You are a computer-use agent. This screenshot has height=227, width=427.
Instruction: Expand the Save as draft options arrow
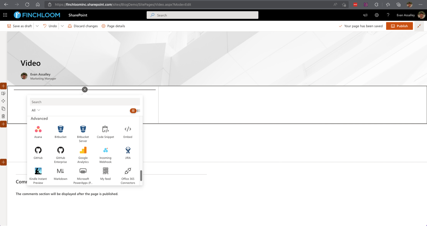point(37,26)
